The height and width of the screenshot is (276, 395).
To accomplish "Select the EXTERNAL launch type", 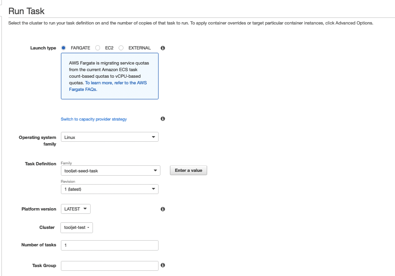I will [x=121, y=48].
